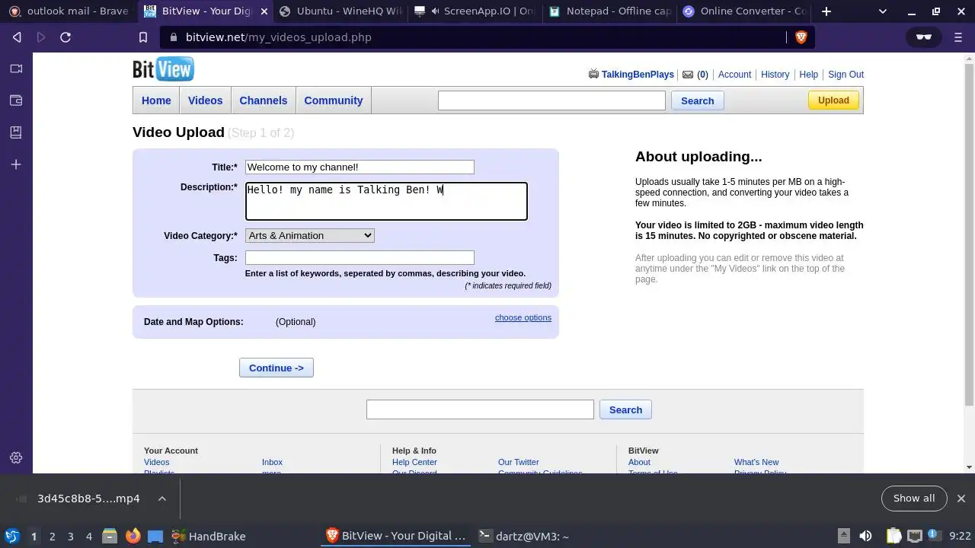Dismiss the downloads bar
Screen dimensions: 975x548
(x=961, y=499)
